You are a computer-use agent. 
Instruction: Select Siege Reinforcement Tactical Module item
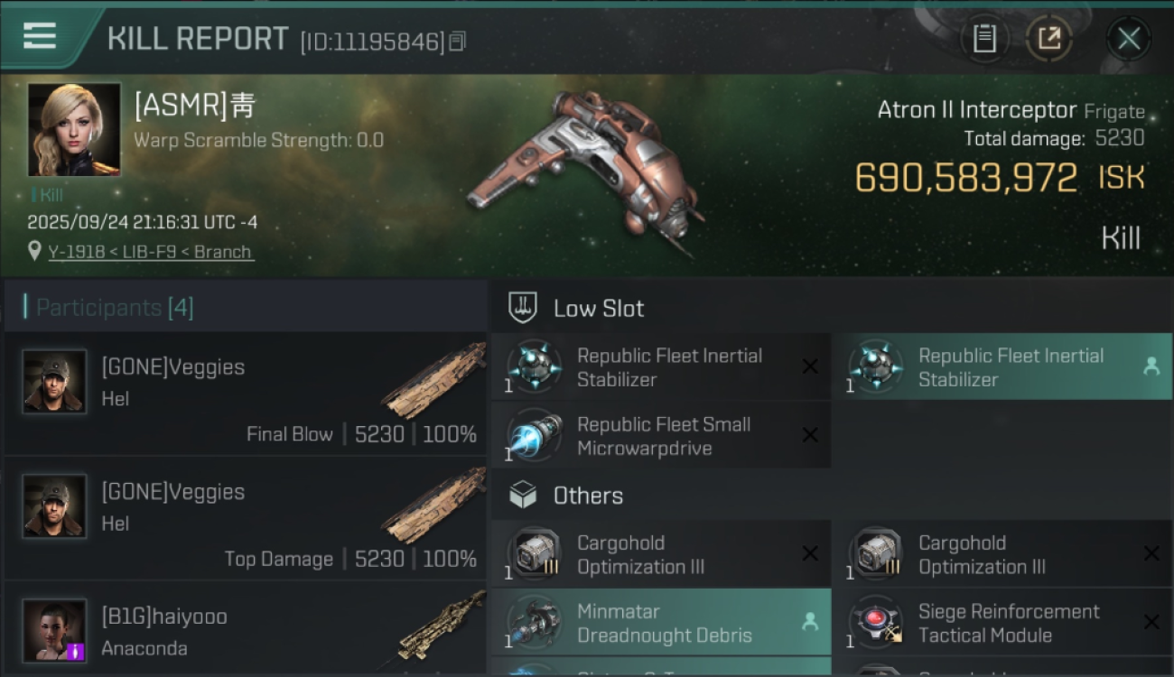pyautogui.click(x=1002, y=623)
